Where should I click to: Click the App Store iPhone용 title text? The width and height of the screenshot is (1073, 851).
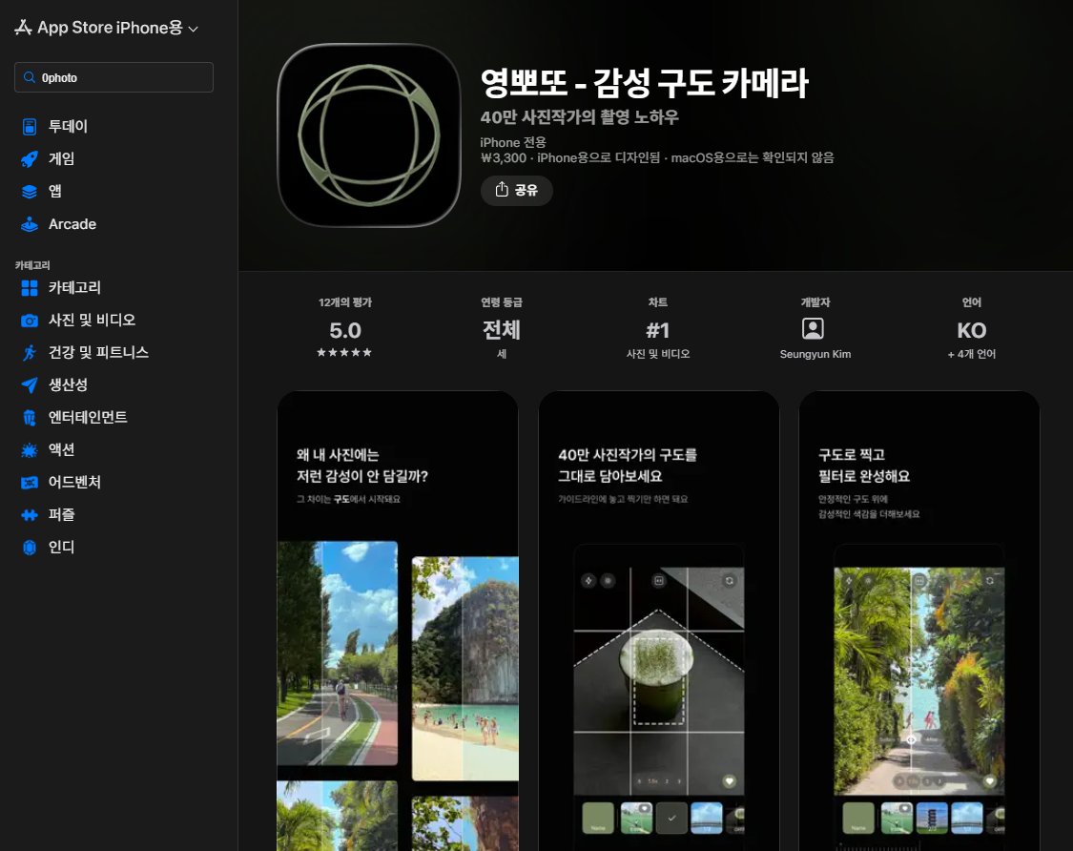click(x=111, y=28)
